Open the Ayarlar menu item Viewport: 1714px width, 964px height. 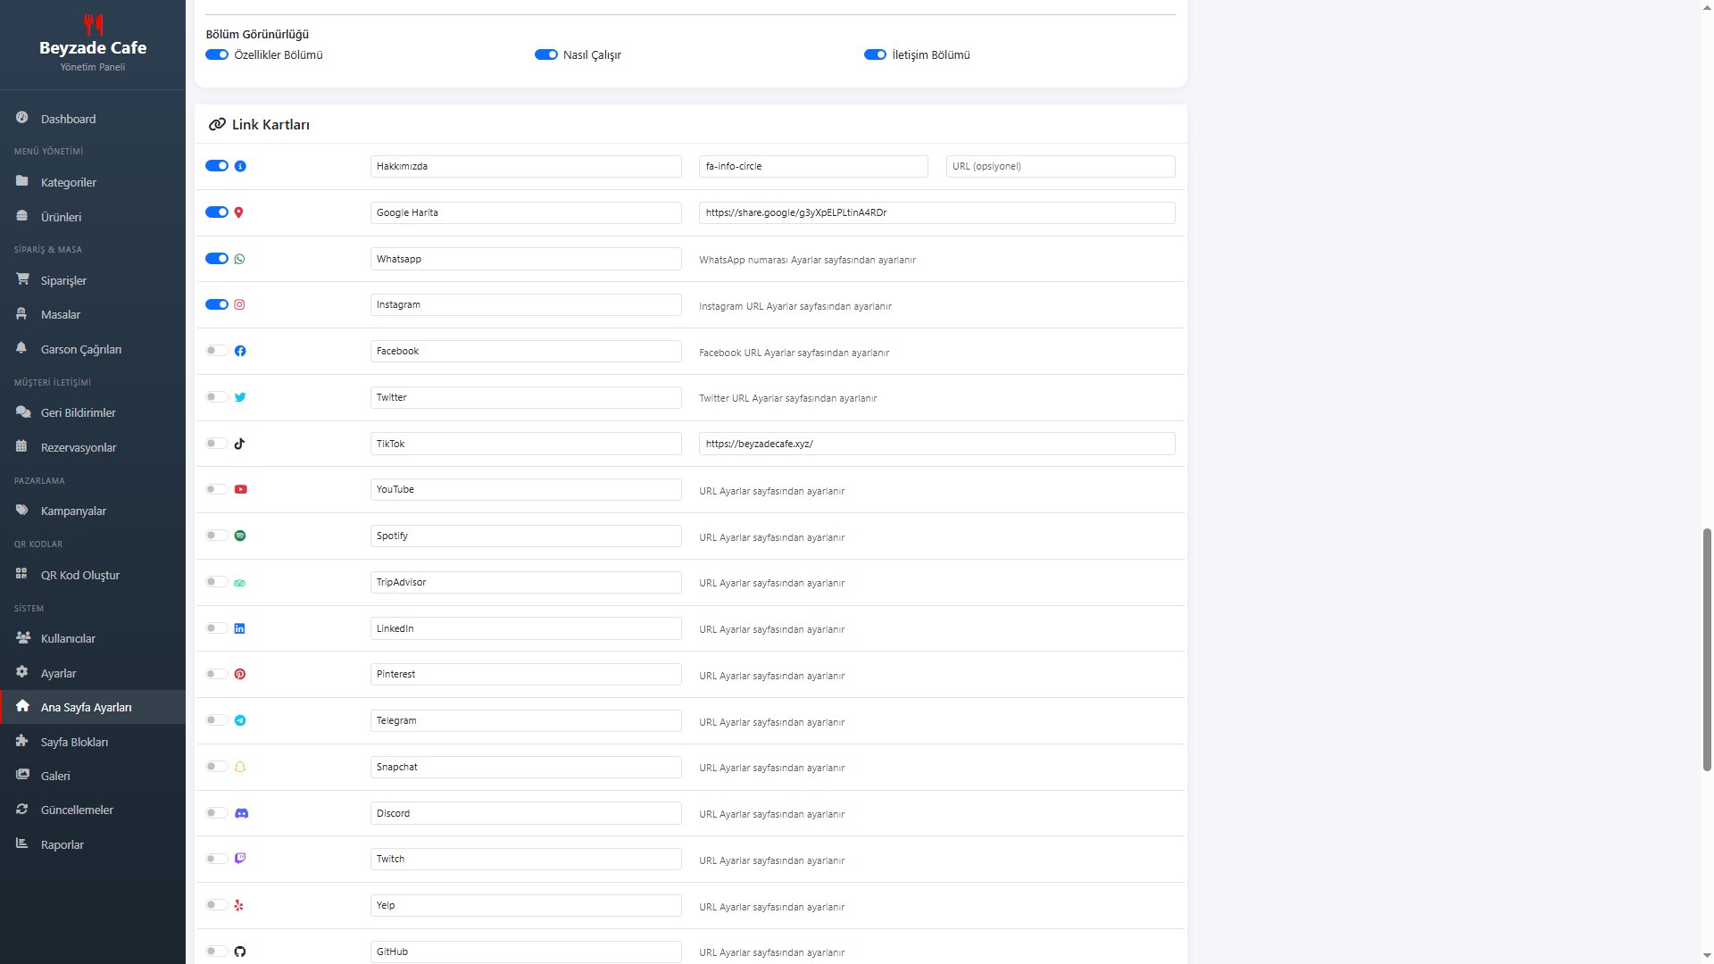58,673
